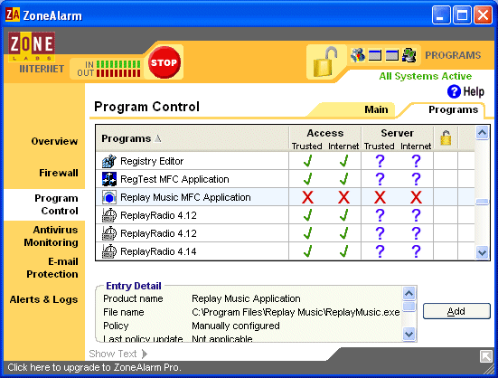
Task: Click the third program icon in PROGRAMS strip
Action: tap(392, 55)
